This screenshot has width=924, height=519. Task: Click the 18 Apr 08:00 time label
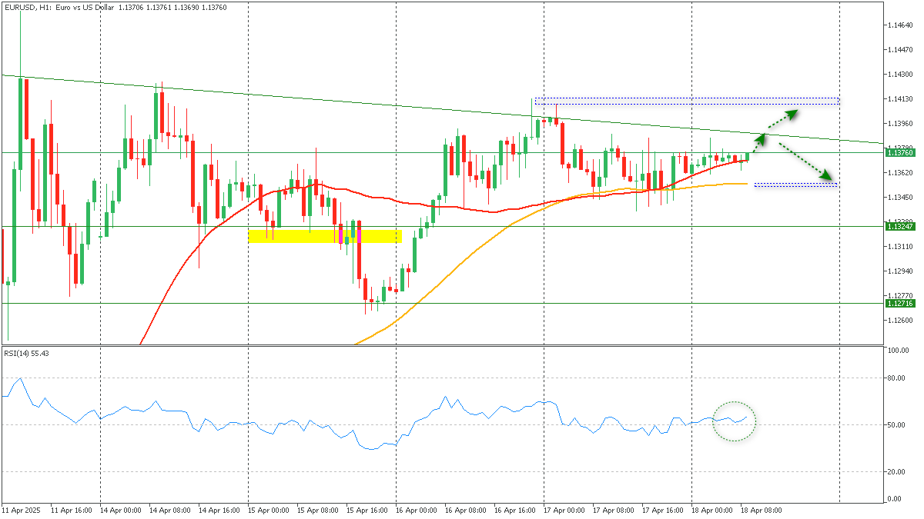764,510
